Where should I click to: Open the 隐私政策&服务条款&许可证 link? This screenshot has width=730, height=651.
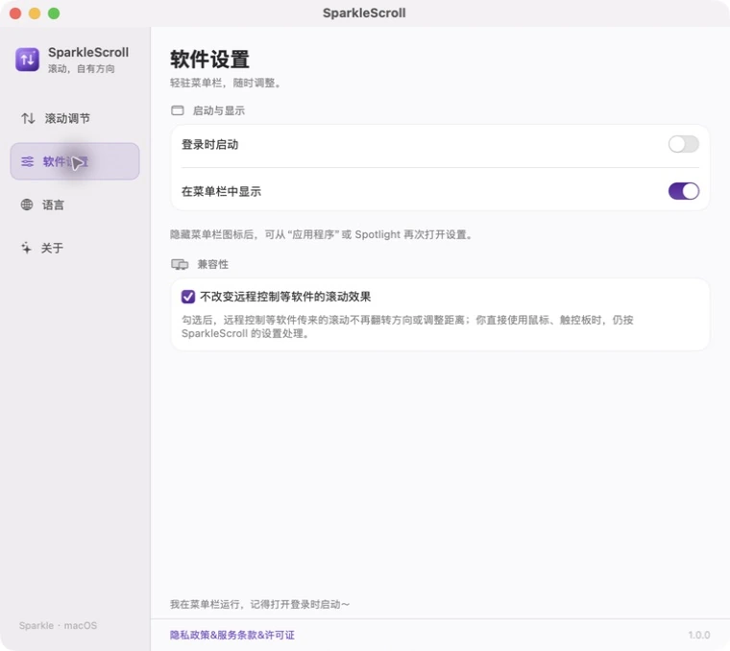click(x=231, y=636)
